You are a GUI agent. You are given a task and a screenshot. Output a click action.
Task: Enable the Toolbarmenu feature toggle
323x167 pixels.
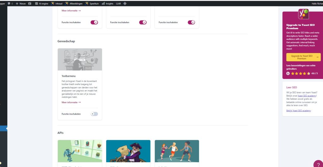click(94, 114)
